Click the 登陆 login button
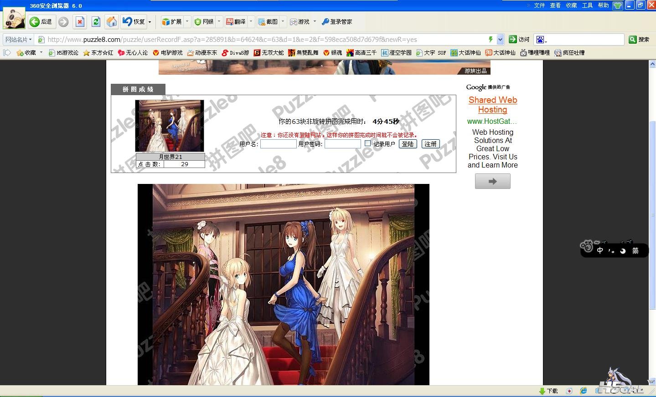This screenshot has height=397, width=656. (x=408, y=144)
